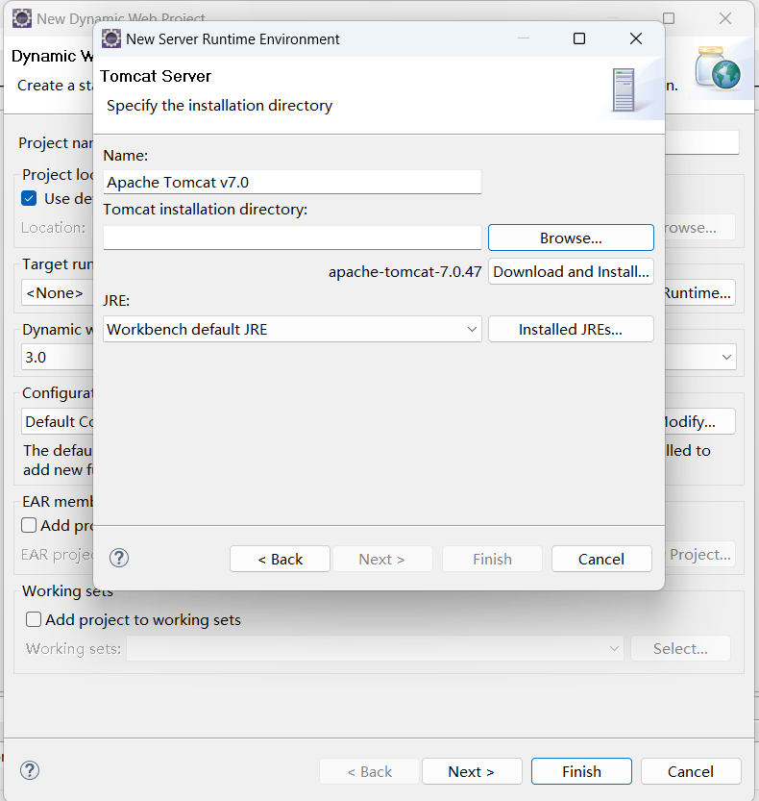Go Back in New Server Runtime dialog
Screen dimensions: 759x801
pos(280,559)
